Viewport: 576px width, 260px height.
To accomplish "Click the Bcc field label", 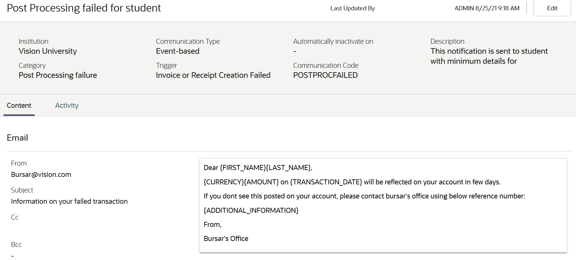I will (16, 245).
